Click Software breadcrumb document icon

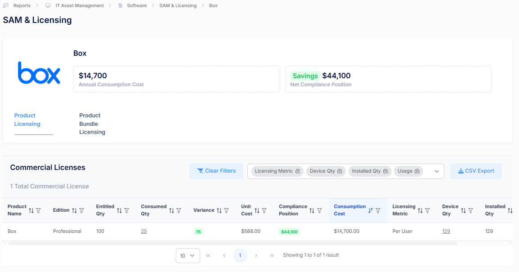[x=121, y=6]
